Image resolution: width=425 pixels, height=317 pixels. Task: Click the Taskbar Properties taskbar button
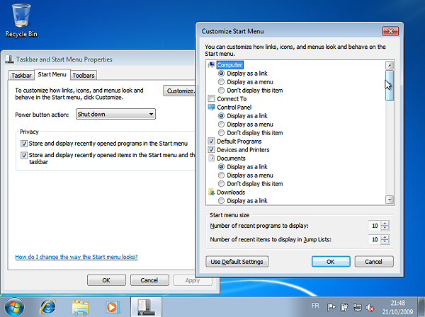[145, 307]
